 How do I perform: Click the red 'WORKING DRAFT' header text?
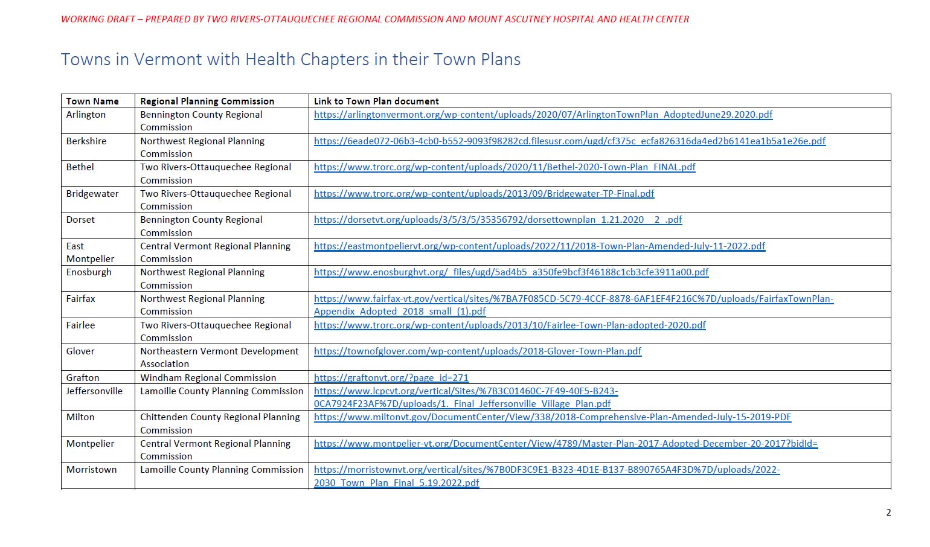tap(374, 19)
